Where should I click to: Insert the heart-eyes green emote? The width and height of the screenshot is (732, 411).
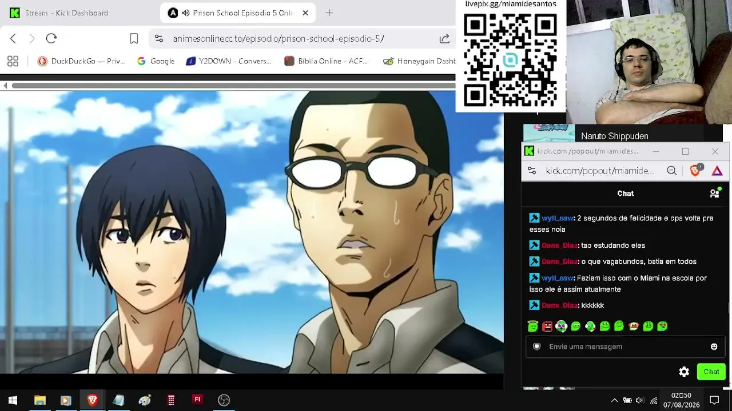coord(662,326)
